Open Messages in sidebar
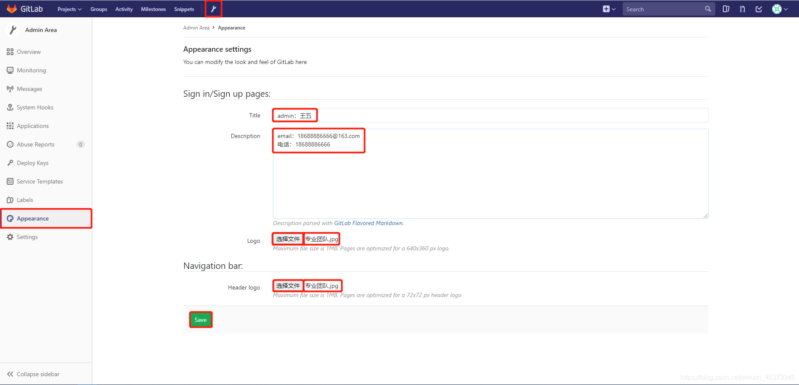The width and height of the screenshot is (799, 385). click(x=46, y=89)
